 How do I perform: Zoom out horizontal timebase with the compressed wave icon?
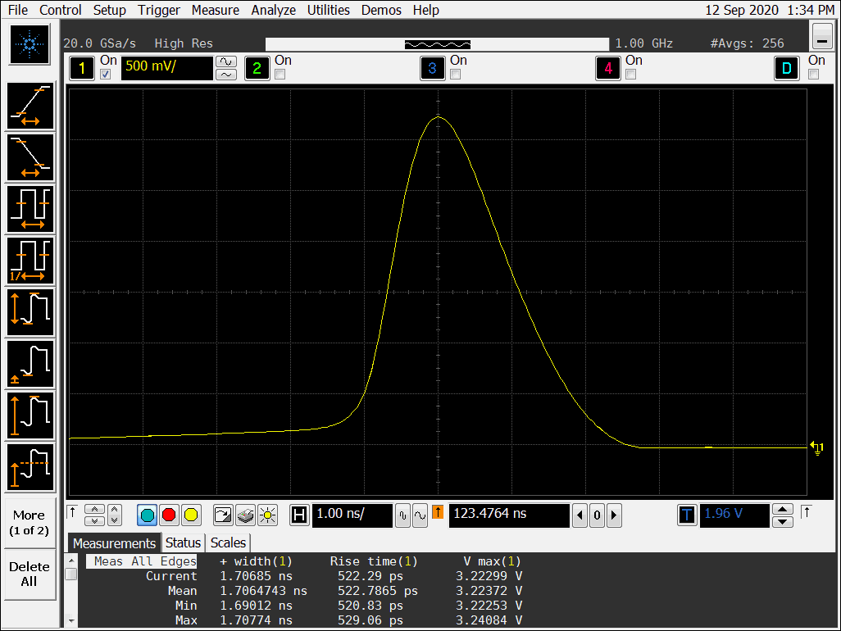click(x=402, y=515)
